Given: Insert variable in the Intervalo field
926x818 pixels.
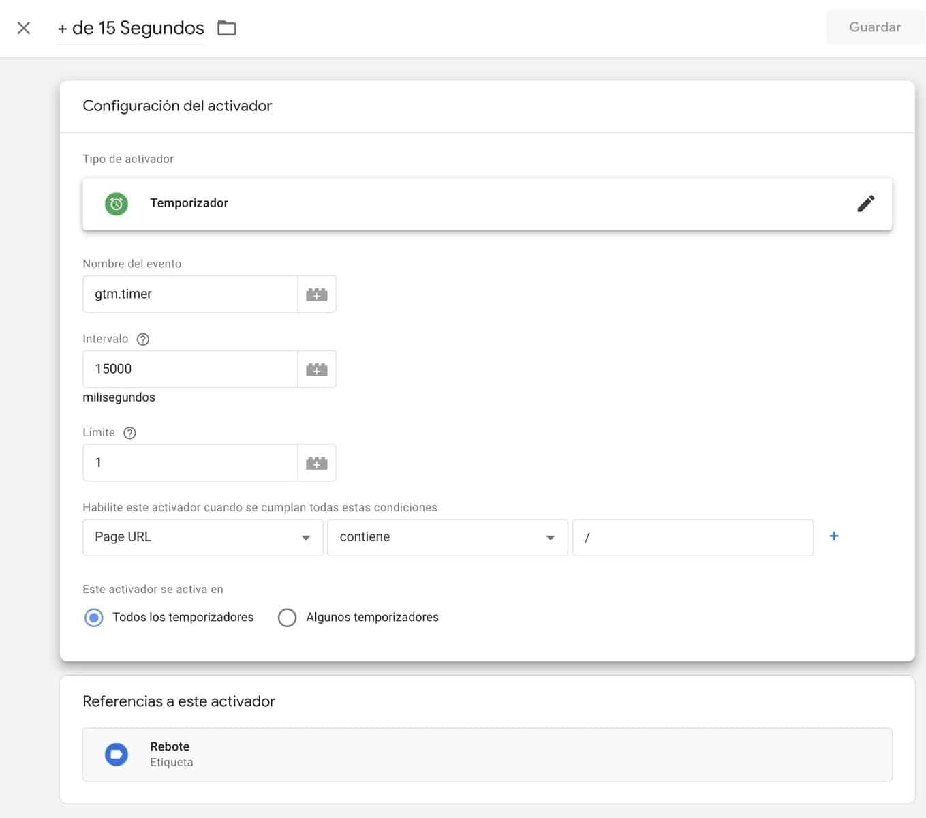Looking at the screenshot, I should (317, 369).
